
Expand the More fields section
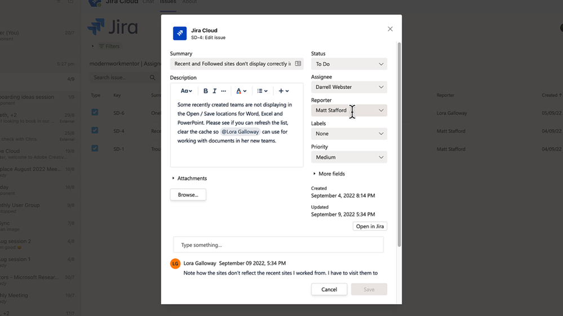tap(329, 174)
